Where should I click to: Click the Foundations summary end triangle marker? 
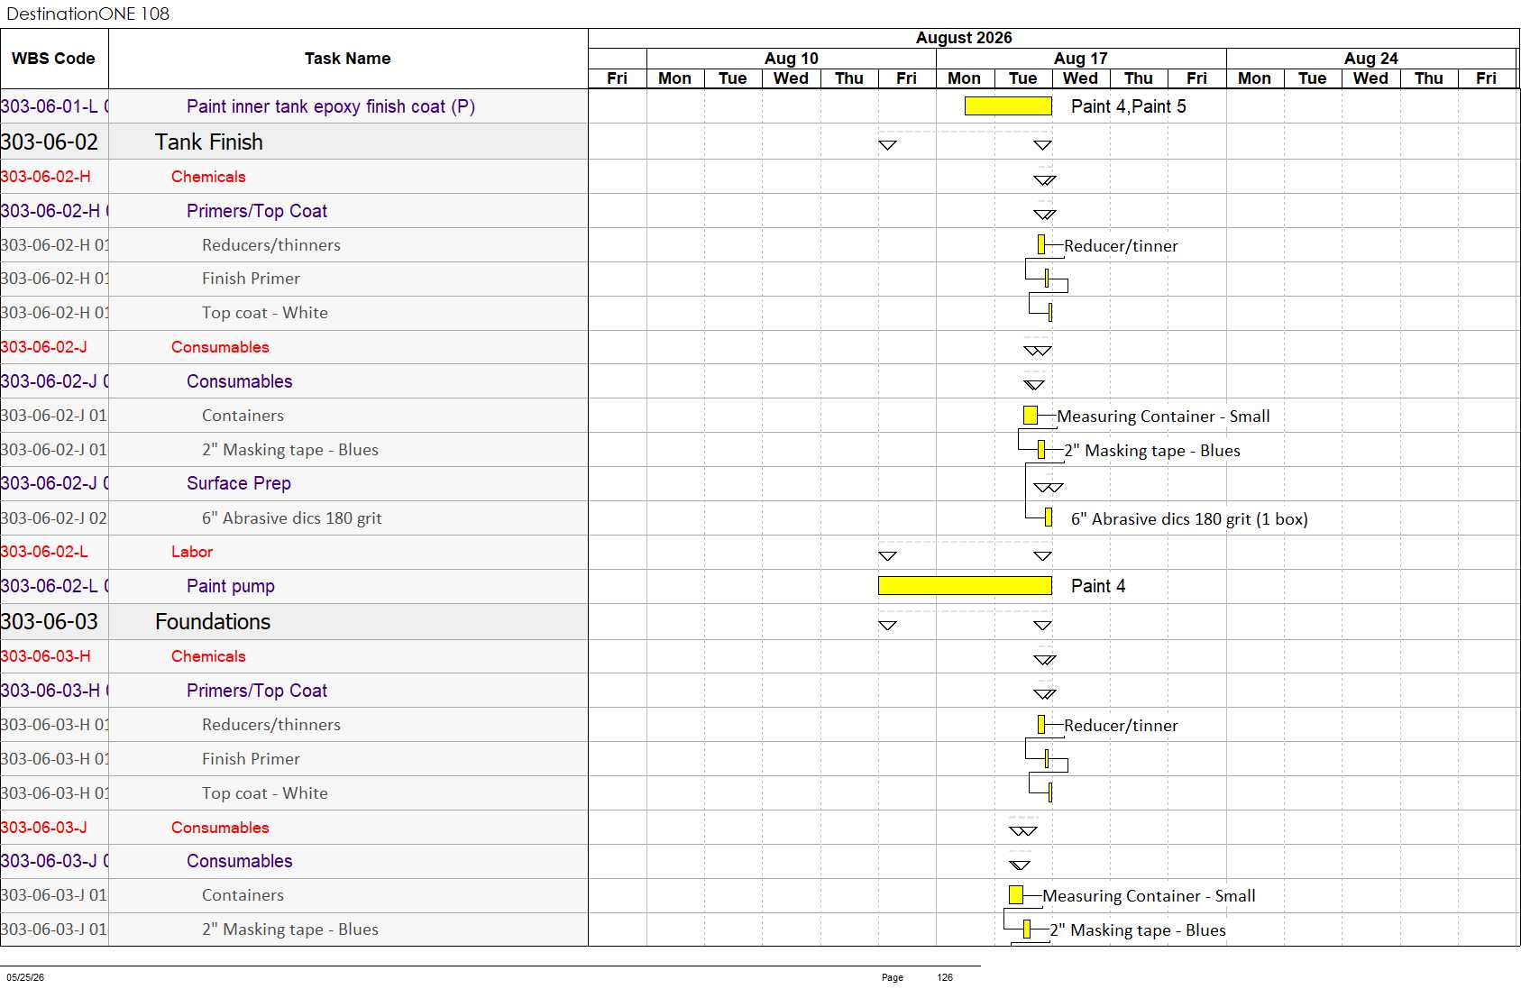tap(1042, 626)
